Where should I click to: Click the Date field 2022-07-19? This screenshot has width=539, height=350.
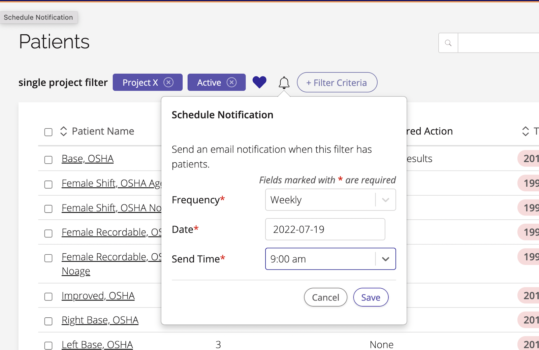325,229
